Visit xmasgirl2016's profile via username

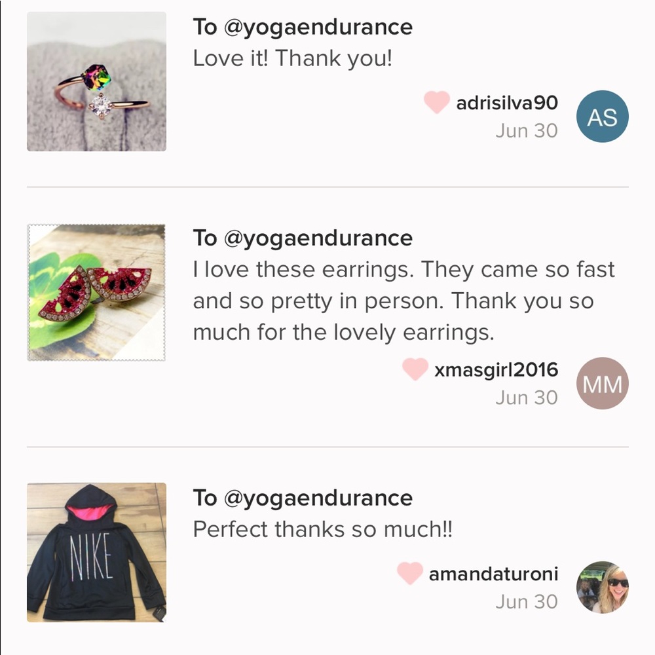click(496, 369)
